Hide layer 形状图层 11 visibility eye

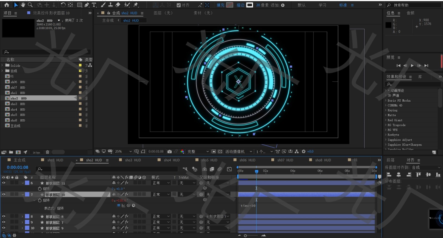4,183
